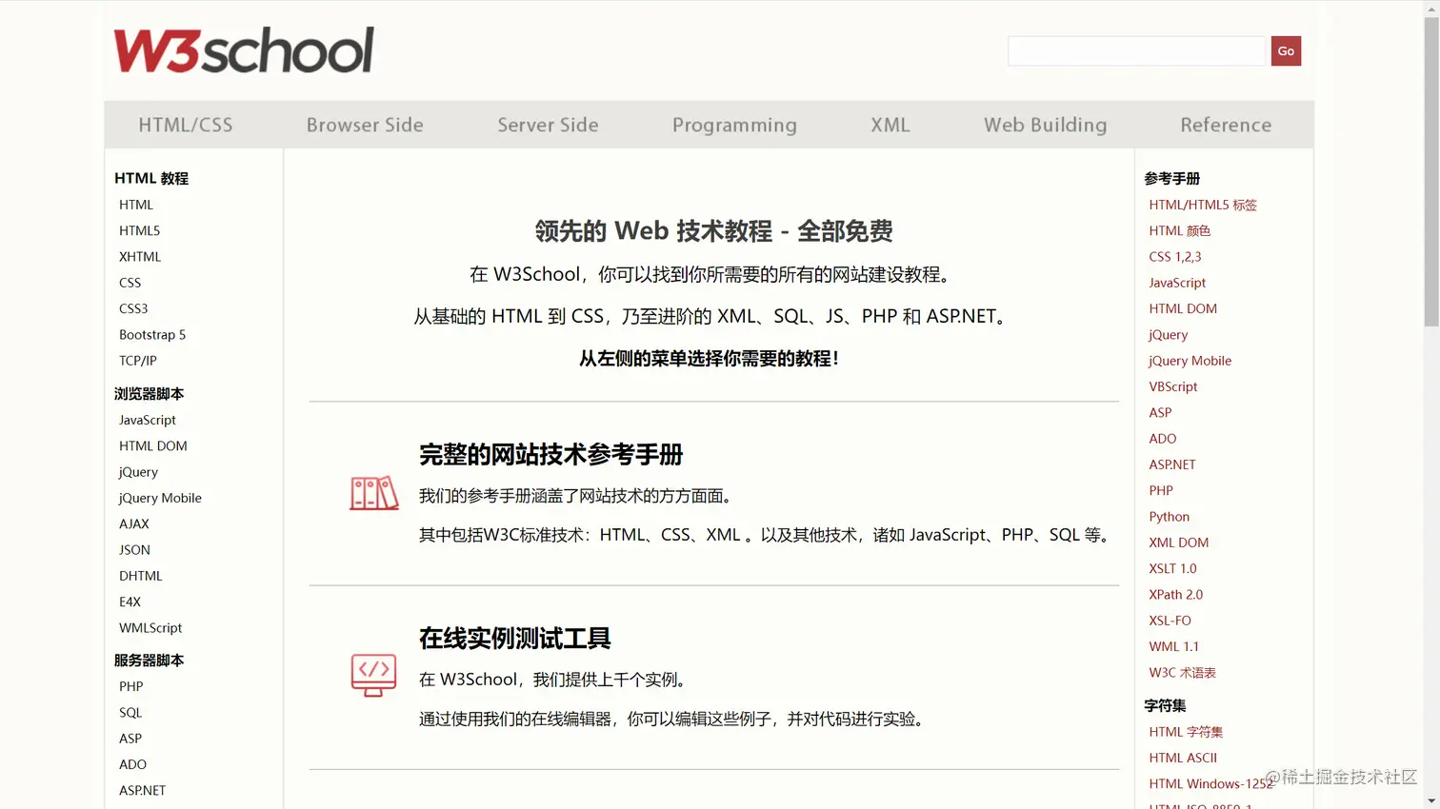Image resolution: width=1440 pixels, height=809 pixels.
Task: Open ASP.NET tutorial in left sidebar
Action: click(143, 791)
